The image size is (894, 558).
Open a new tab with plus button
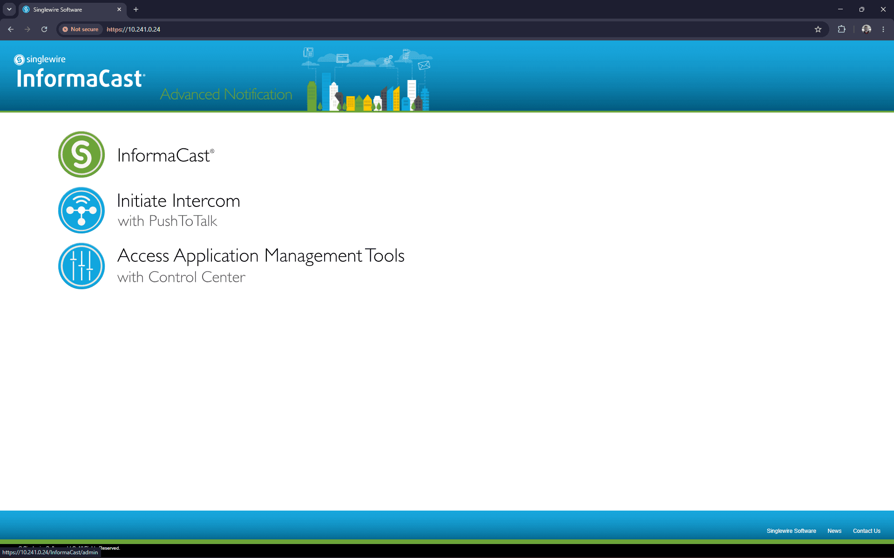[x=136, y=9]
